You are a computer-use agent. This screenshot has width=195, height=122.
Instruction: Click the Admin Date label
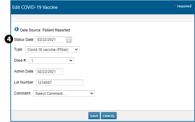(x=24, y=71)
